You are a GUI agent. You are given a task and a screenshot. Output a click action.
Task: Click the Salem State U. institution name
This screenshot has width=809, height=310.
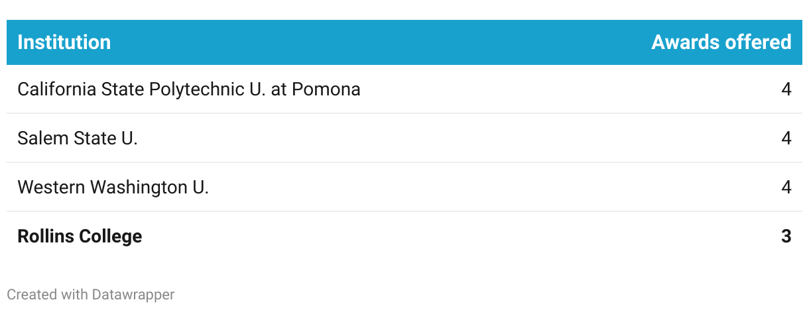pos(78,138)
